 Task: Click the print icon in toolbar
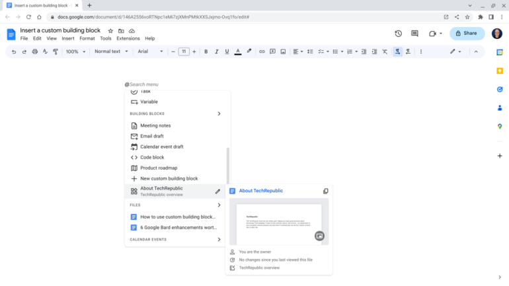pyautogui.click(x=35, y=52)
